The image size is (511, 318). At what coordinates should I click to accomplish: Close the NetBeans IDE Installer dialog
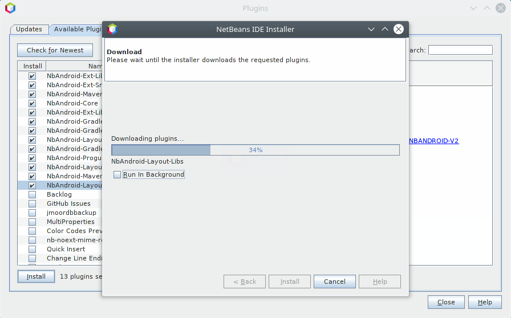[398, 29]
